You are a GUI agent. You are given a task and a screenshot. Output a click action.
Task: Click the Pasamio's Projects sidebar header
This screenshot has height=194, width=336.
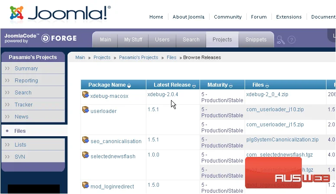point(33,57)
